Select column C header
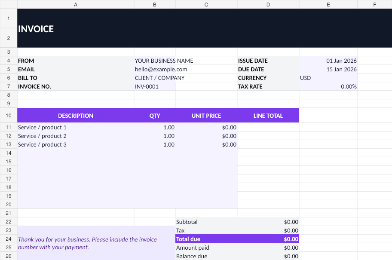 pos(206,4)
